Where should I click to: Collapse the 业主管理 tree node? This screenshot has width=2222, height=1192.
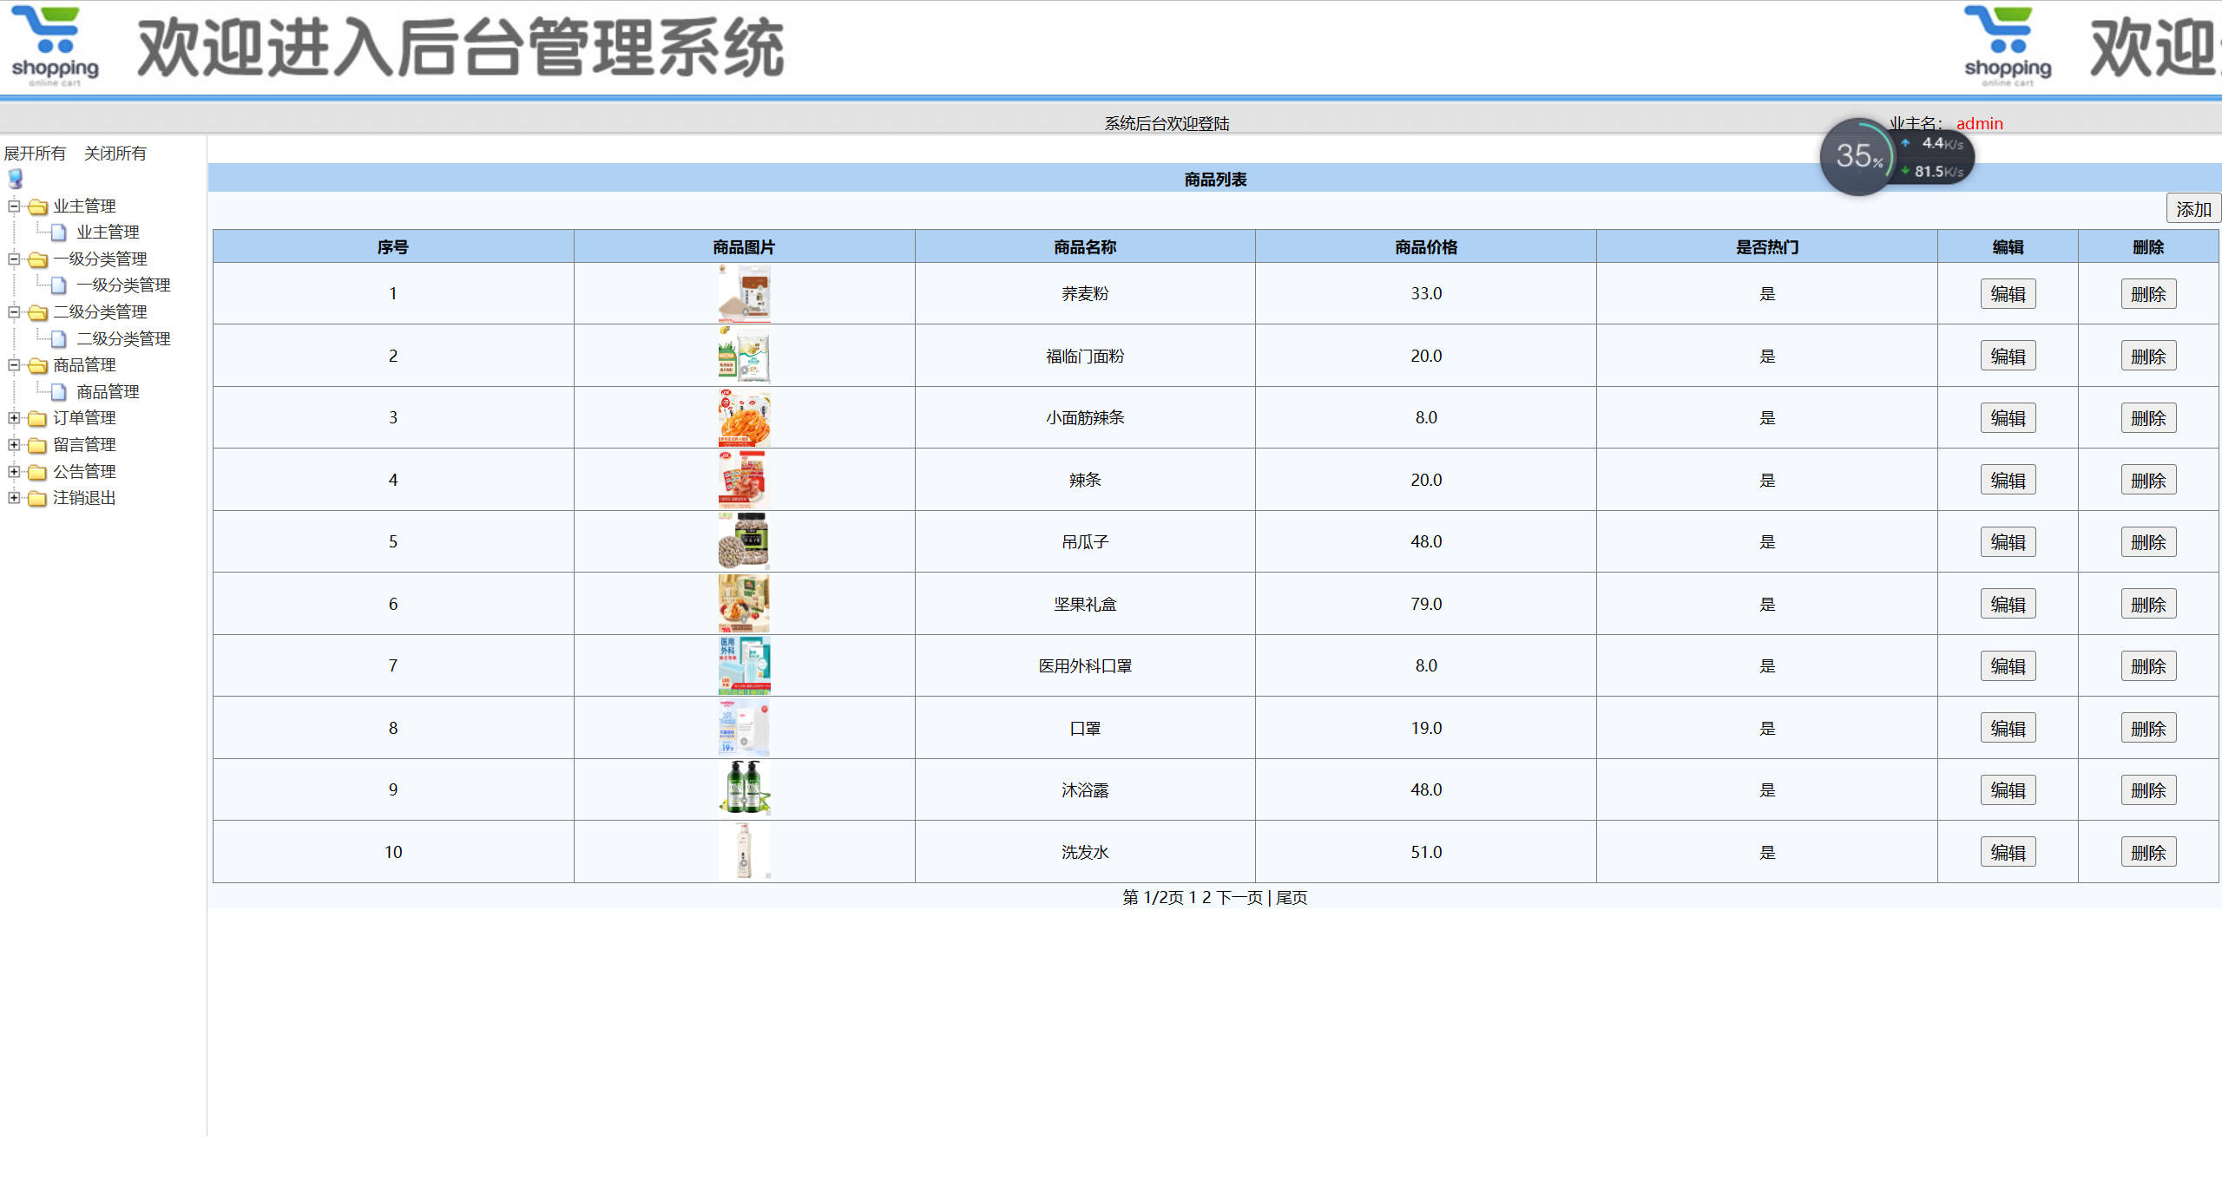pyautogui.click(x=14, y=206)
